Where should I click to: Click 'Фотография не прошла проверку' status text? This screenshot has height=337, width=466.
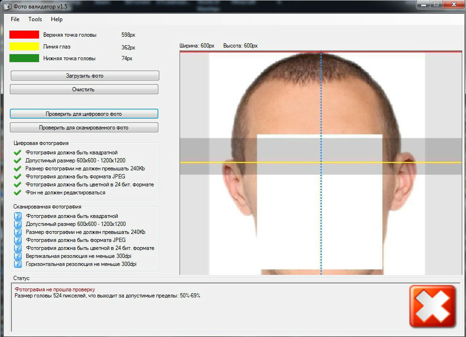point(55,289)
